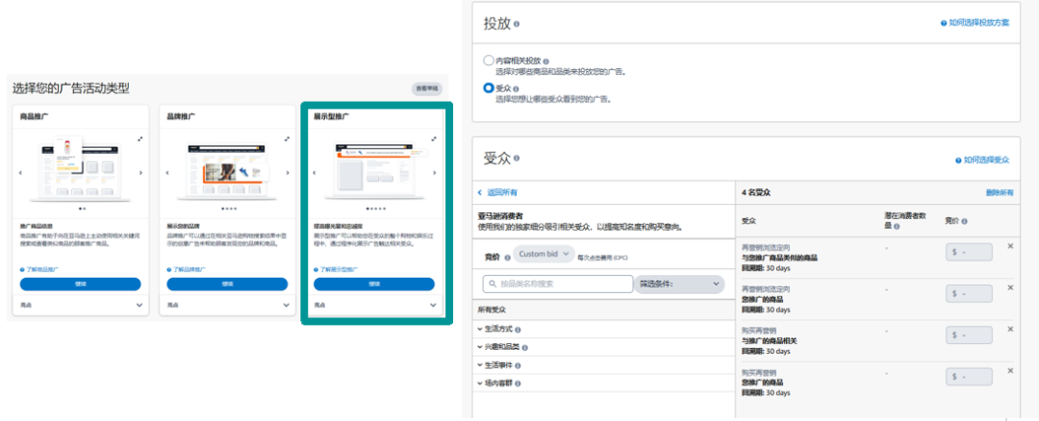1039x421 pixels.
Task: Click the 按品类名称搜索 search field
Action: [x=558, y=284]
